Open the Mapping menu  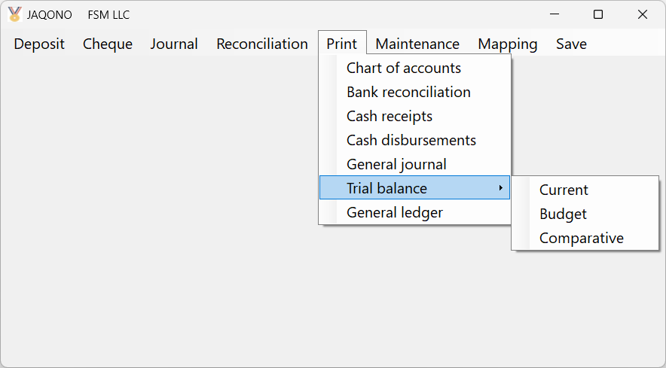pos(508,44)
